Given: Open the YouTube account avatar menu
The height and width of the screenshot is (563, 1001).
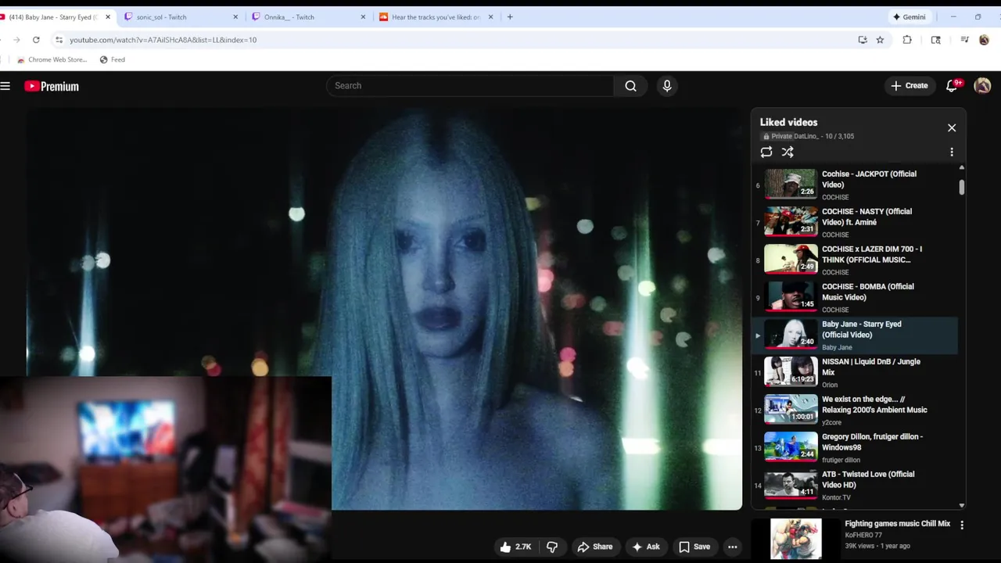Looking at the screenshot, I should (x=982, y=86).
